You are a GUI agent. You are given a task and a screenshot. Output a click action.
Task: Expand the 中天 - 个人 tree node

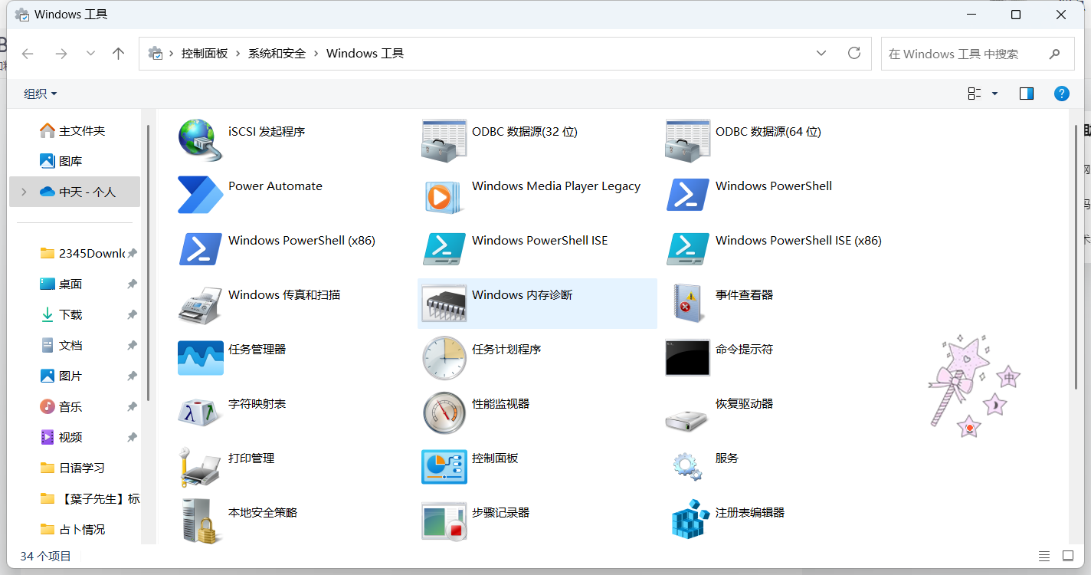coord(24,192)
